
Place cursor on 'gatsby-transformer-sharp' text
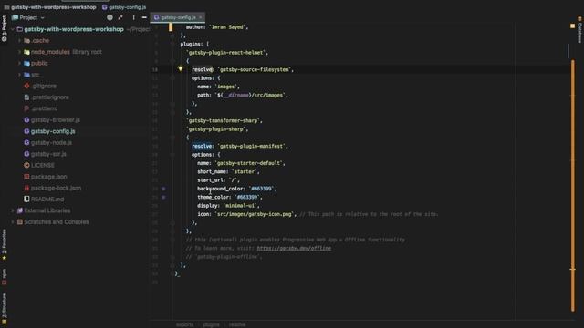223,120
